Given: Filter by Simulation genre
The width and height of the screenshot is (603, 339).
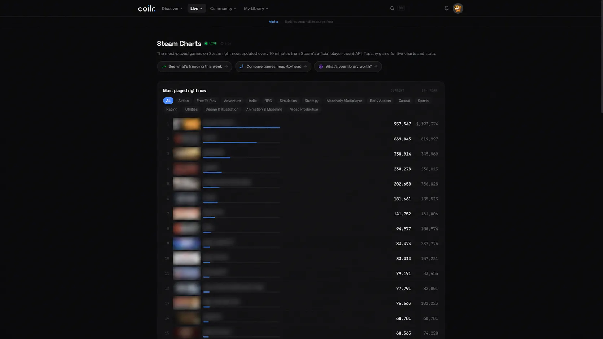Looking at the screenshot, I should (x=288, y=101).
